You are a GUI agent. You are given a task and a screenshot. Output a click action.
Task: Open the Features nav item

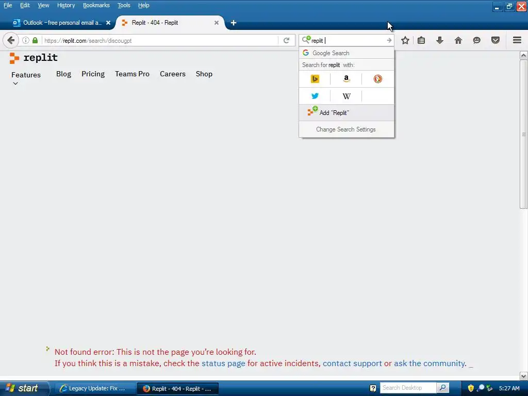point(26,75)
